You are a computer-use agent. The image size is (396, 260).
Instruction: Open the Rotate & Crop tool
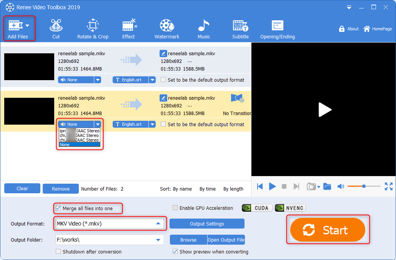click(x=93, y=29)
